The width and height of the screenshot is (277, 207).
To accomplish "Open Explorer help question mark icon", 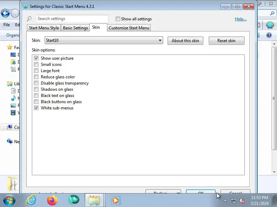I will point(269,35).
